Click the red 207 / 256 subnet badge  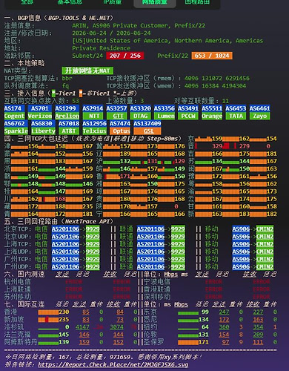[125, 56]
